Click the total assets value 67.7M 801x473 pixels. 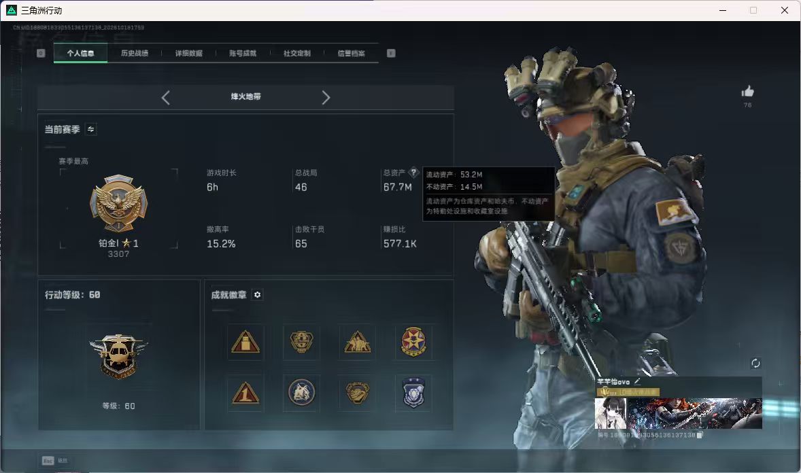pyautogui.click(x=397, y=188)
